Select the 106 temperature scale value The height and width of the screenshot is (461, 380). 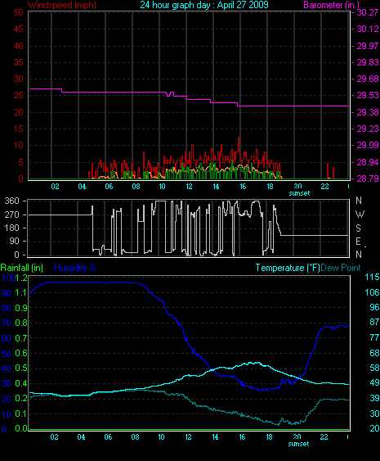[372, 292]
